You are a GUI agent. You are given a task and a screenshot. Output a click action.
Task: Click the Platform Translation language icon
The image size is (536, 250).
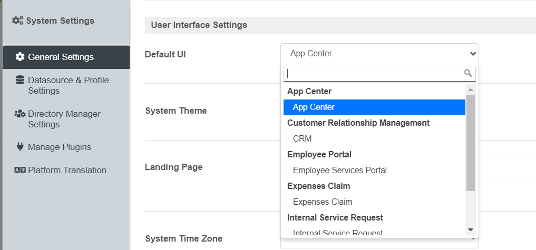(x=20, y=170)
